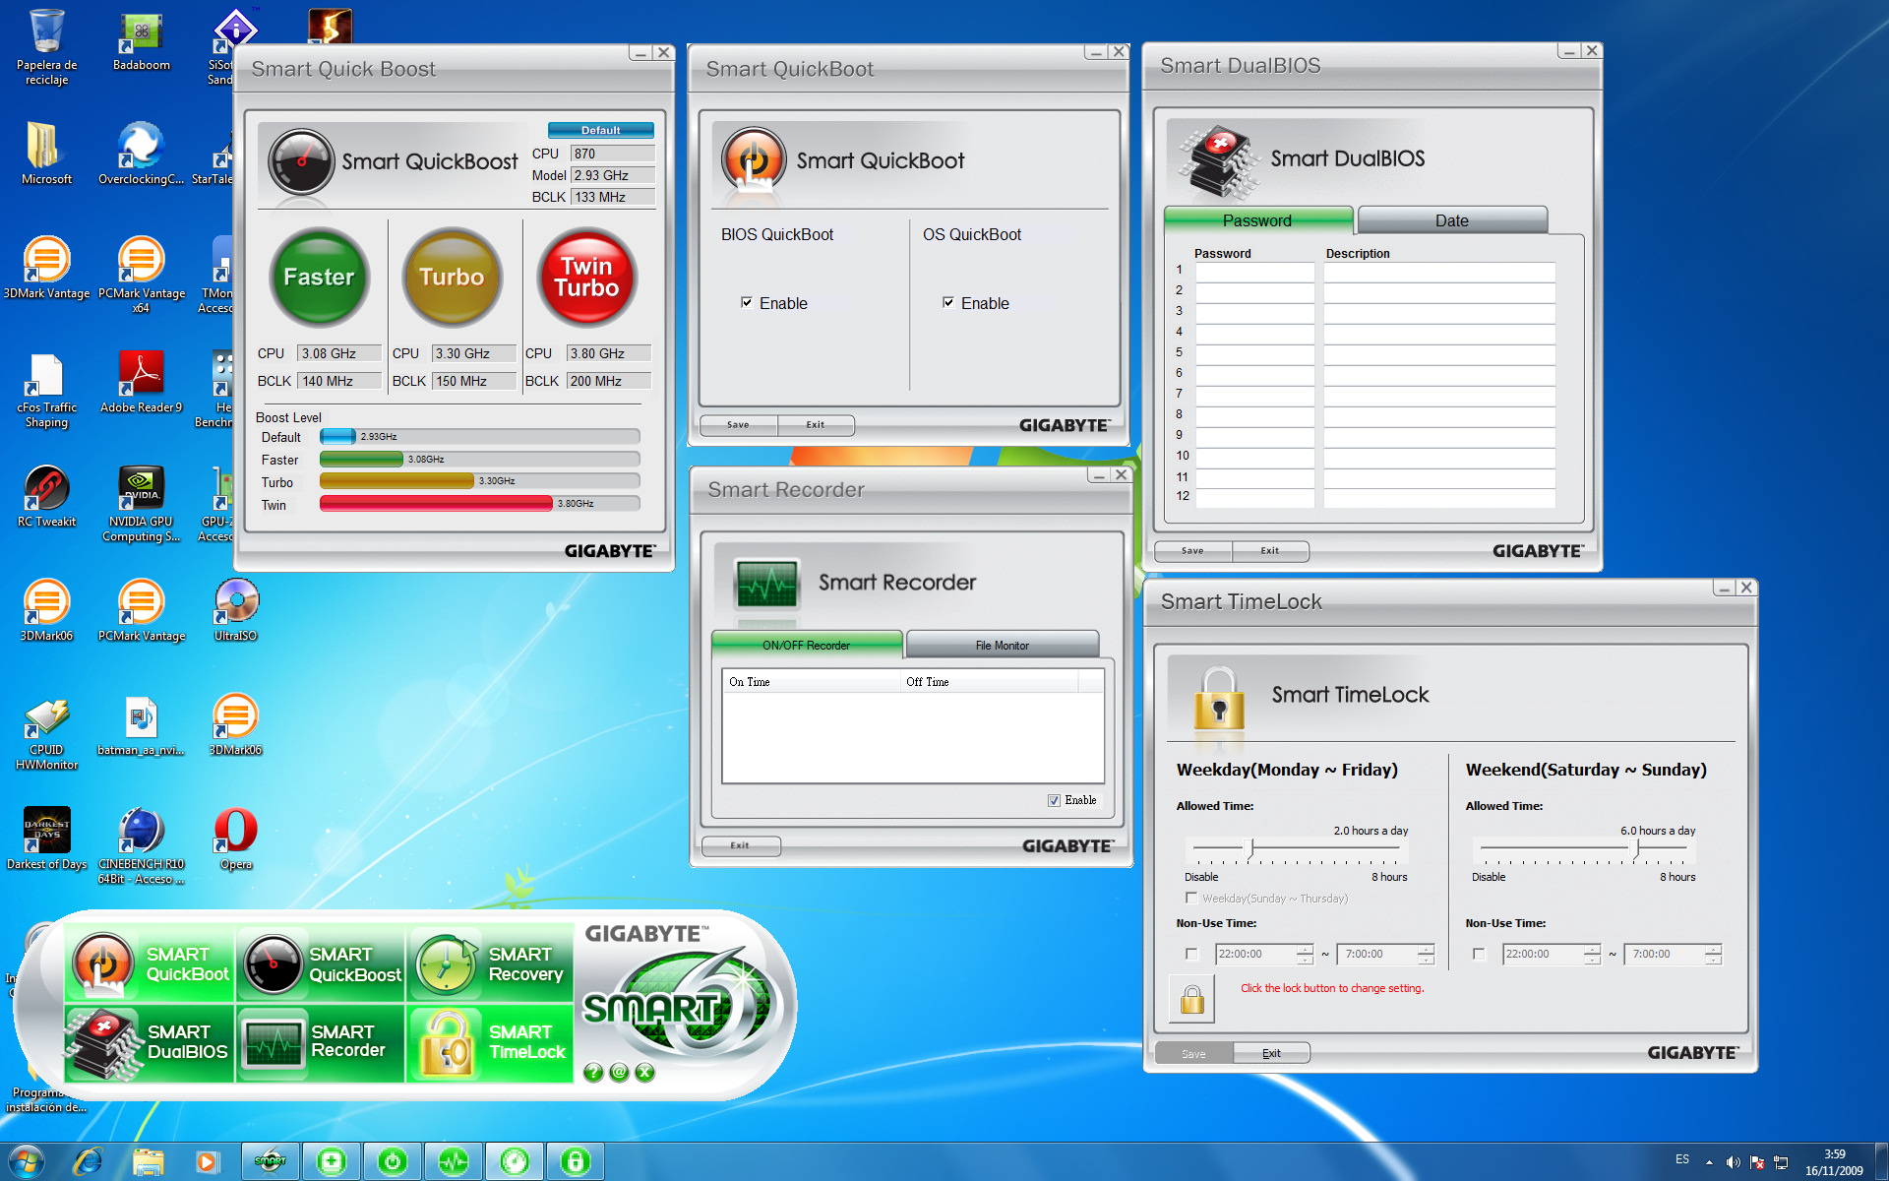The image size is (1889, 1181).
Task: Click the red Twin Turbo boost button
Action: tap(586, 278)
